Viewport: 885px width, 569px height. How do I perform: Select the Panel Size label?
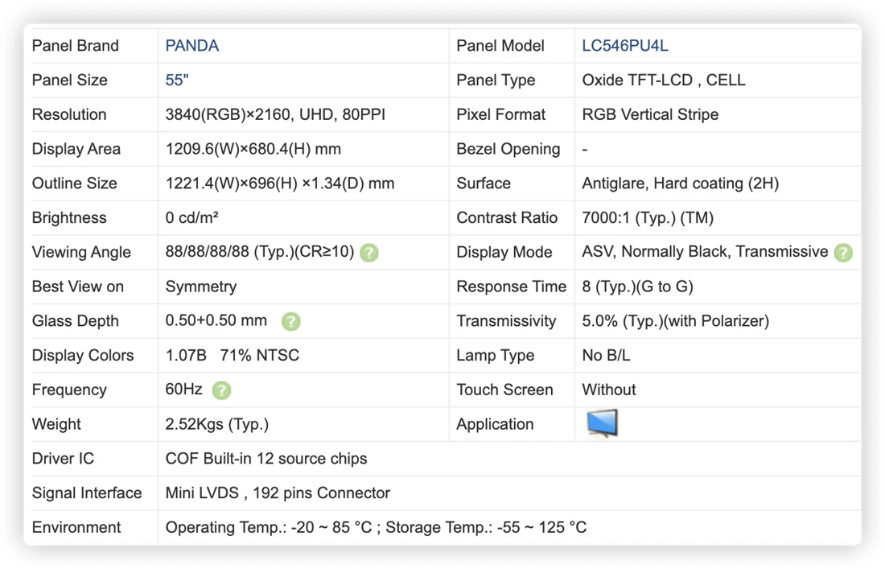point(69,80)
